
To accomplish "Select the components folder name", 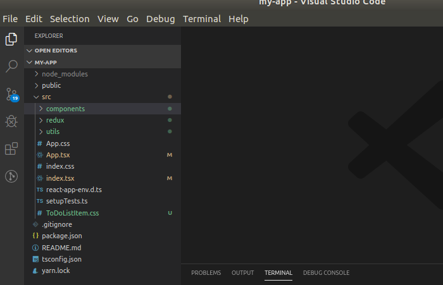I will tap(65, 109).
